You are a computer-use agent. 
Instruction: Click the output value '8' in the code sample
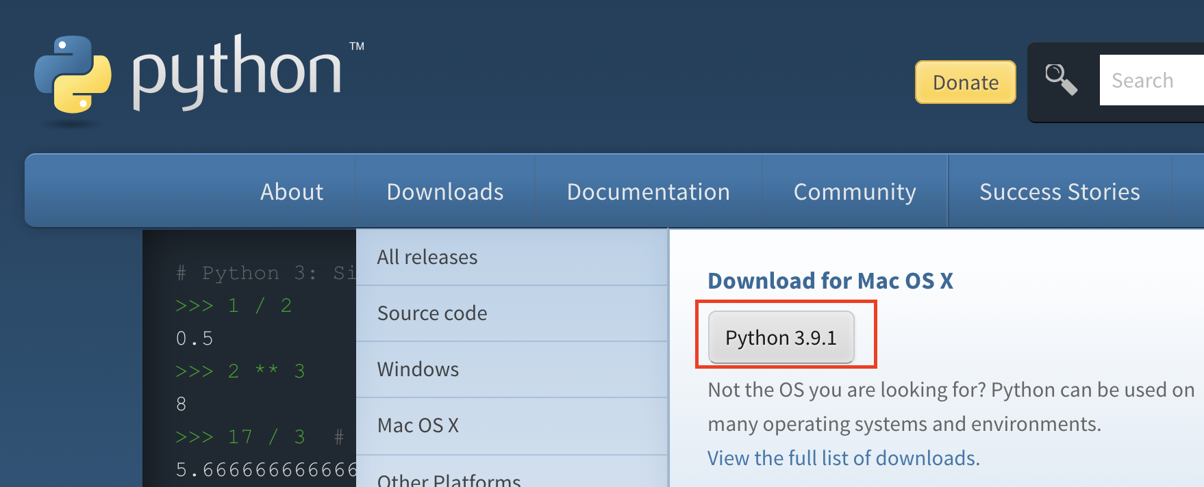click(181, 404)
